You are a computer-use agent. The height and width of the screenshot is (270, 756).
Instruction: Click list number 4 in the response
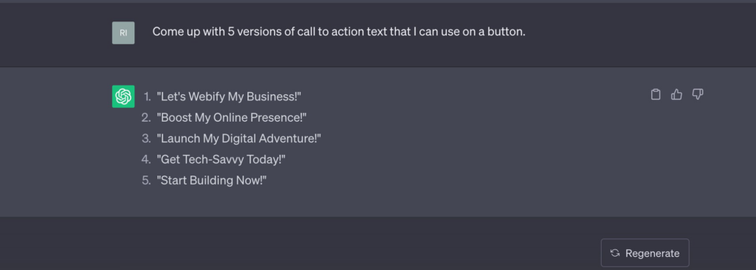[x=147, y=159]
